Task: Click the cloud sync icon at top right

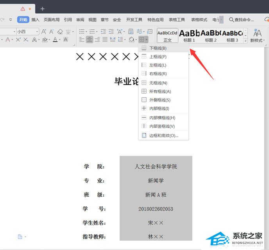Action: [x=267, y=20]
